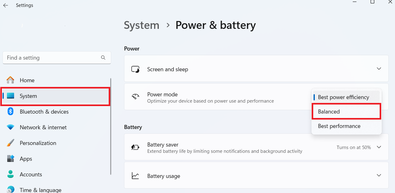Click the back arrow in Settings
Image resolution: width=395 pixels, height=193 pixels.
[5, 5]
